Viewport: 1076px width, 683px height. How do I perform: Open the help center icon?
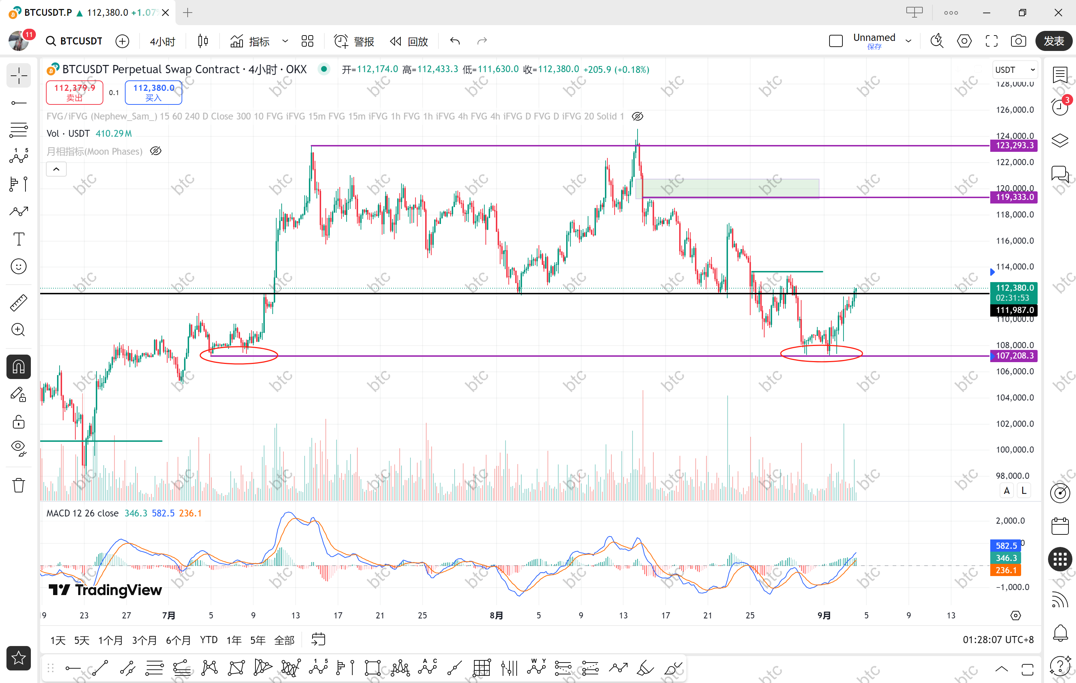[1060, 665]
